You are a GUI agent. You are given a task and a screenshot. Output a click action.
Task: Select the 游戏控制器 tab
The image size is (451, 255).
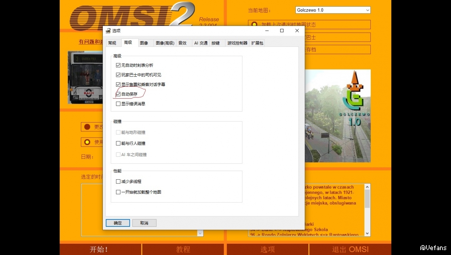coord(237,43)
